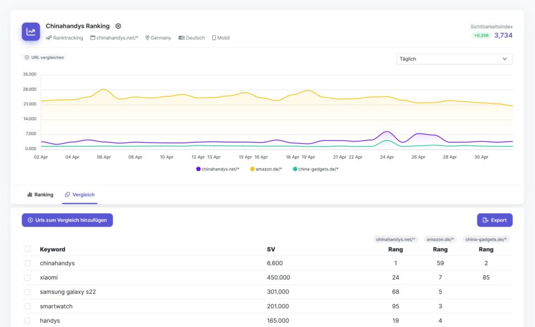Click the Sichtbarkeitsindex value 3,734

(503, 35)
